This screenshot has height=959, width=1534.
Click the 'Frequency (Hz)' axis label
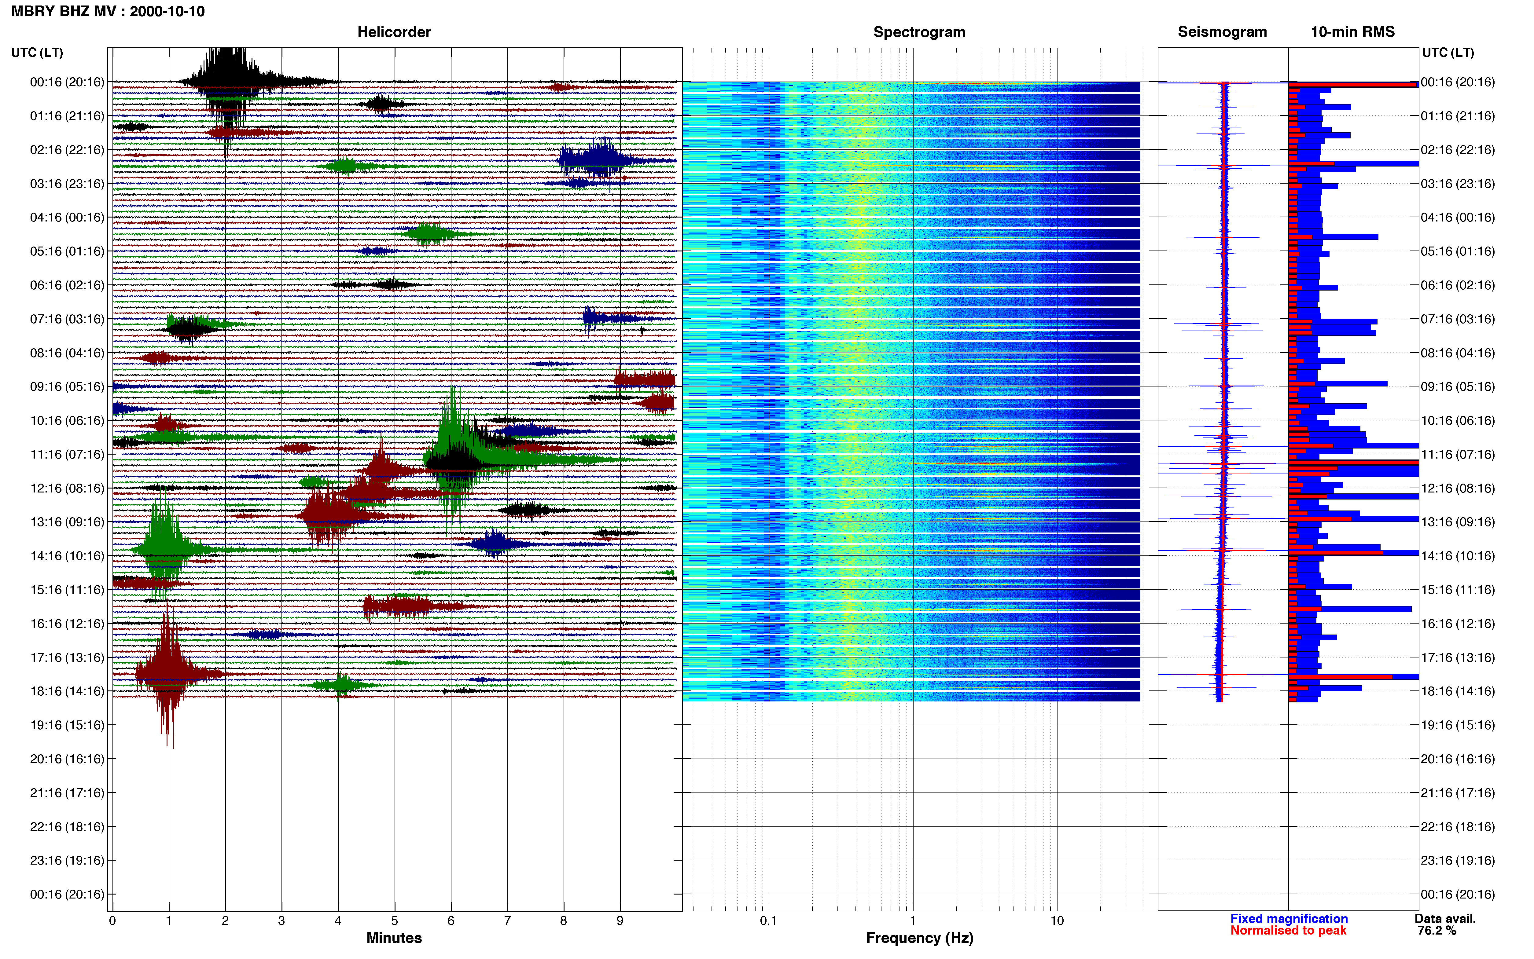pyautogui.click(x=919, y=938)
